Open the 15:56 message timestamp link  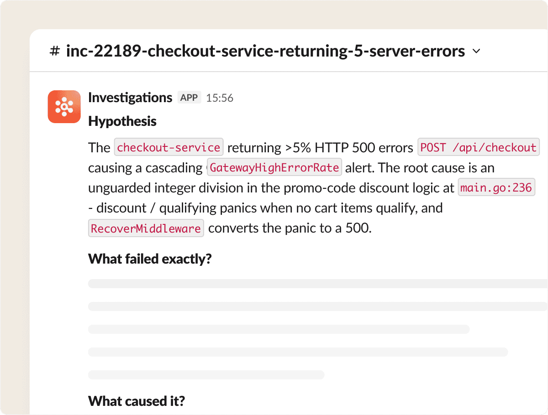pos(220,98)
